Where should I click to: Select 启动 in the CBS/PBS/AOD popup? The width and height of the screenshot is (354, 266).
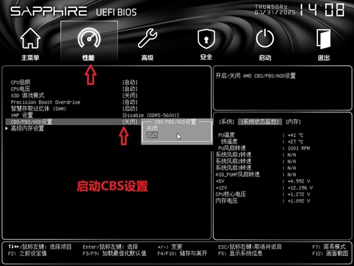point(152,135)
